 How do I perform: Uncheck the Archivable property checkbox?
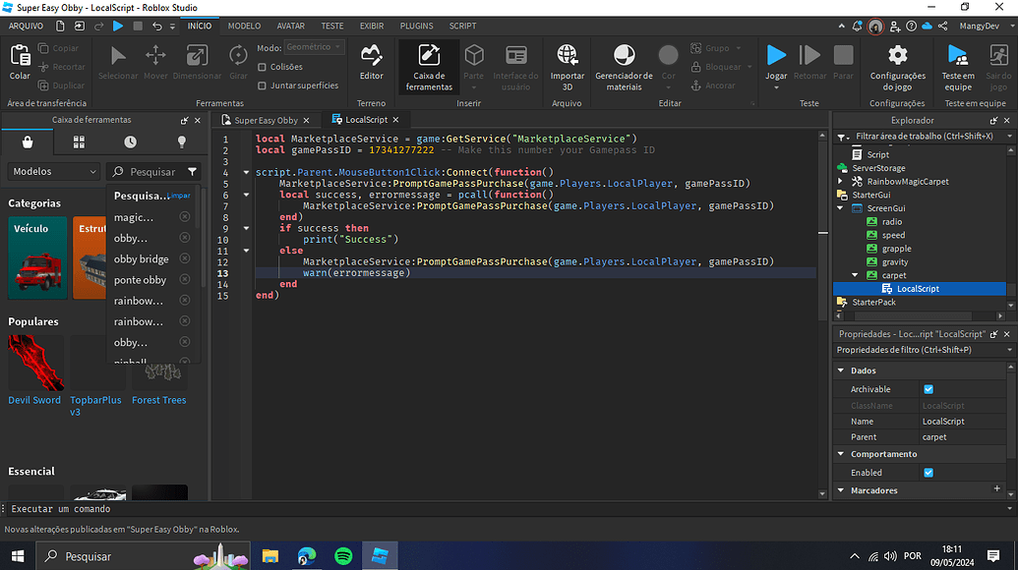click(x=928, y=389)
